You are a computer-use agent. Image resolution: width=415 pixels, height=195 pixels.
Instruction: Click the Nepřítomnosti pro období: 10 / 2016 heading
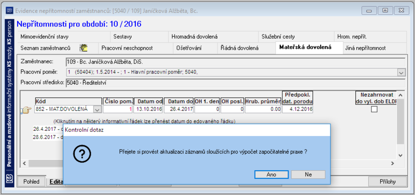click(79, 24)
